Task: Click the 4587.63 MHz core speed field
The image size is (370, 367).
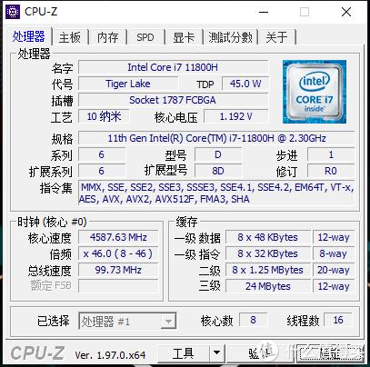Action: 118,237
